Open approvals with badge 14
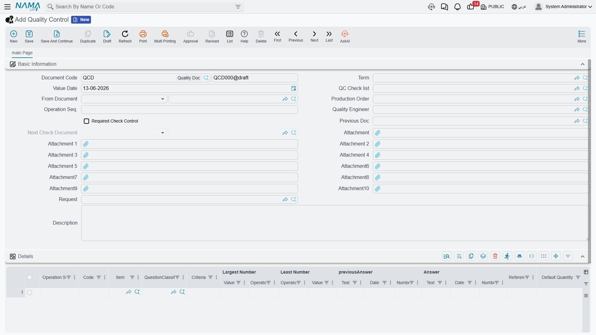 coord(471,7)
